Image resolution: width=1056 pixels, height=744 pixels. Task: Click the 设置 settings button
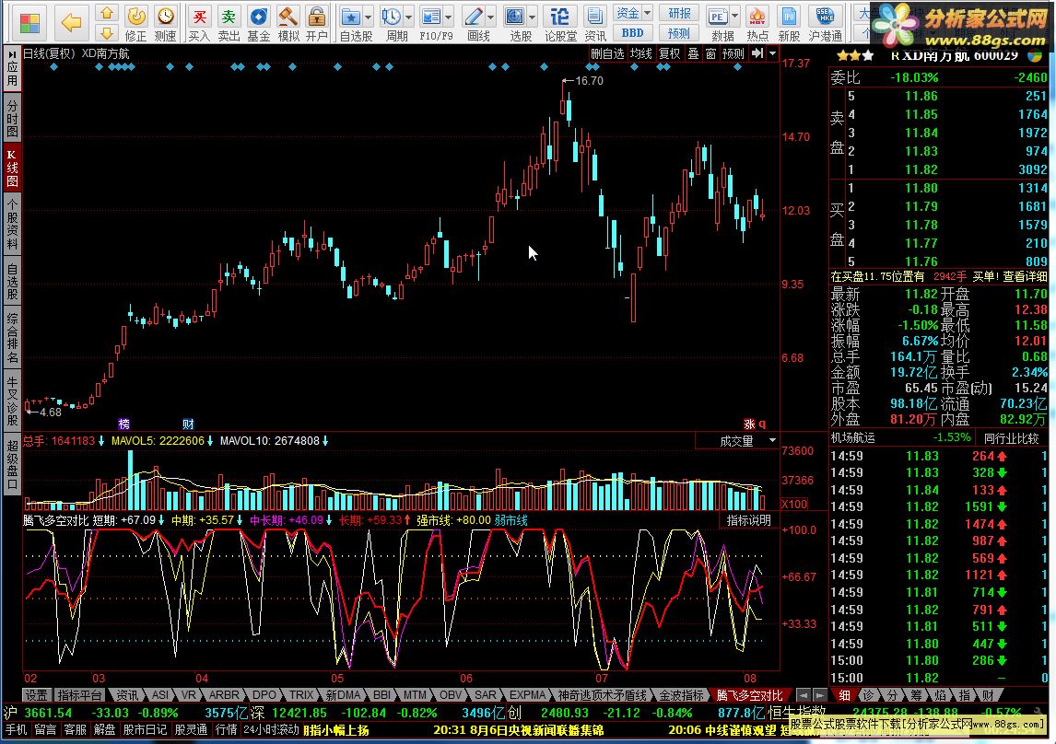[36, 695]
